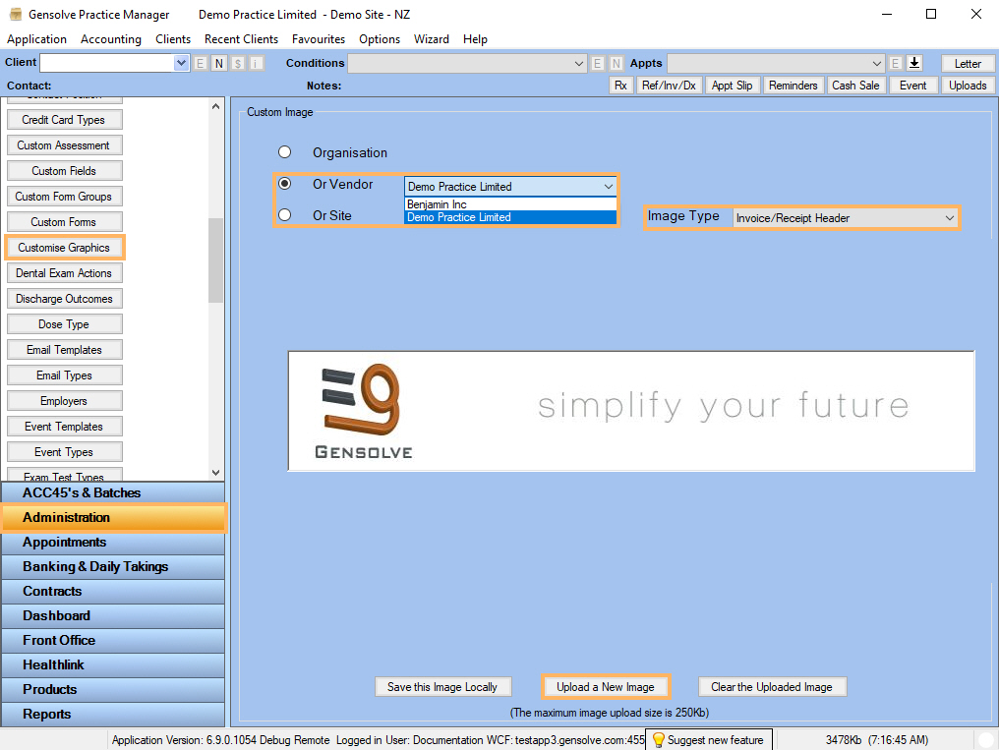The image size is (999, 750).
Task: Switch to the Dashboard section
Action: (x=113, y=615)
